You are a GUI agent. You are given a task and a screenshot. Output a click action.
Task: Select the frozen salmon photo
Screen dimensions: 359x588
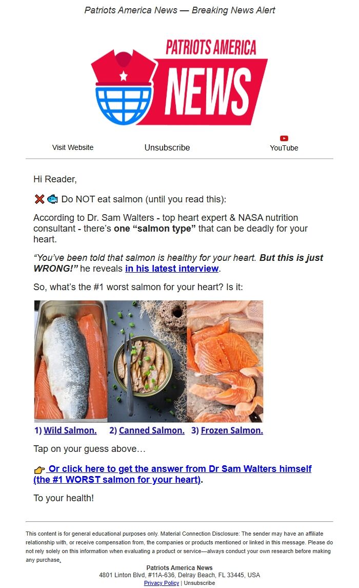[225, 361]
